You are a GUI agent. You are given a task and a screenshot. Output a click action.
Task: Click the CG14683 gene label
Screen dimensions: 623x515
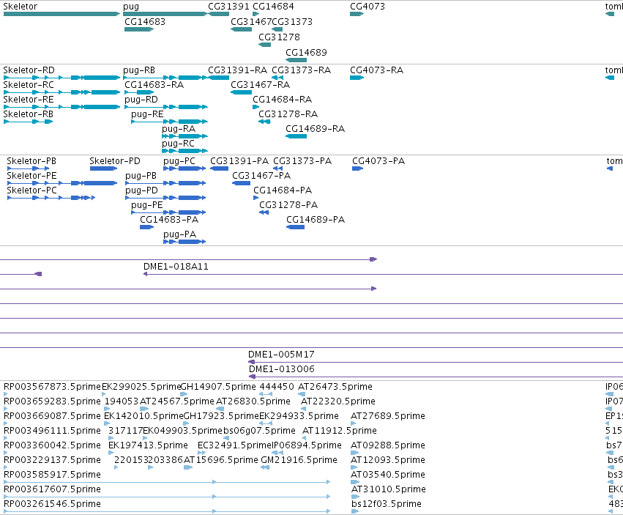[x=145, y=21]
